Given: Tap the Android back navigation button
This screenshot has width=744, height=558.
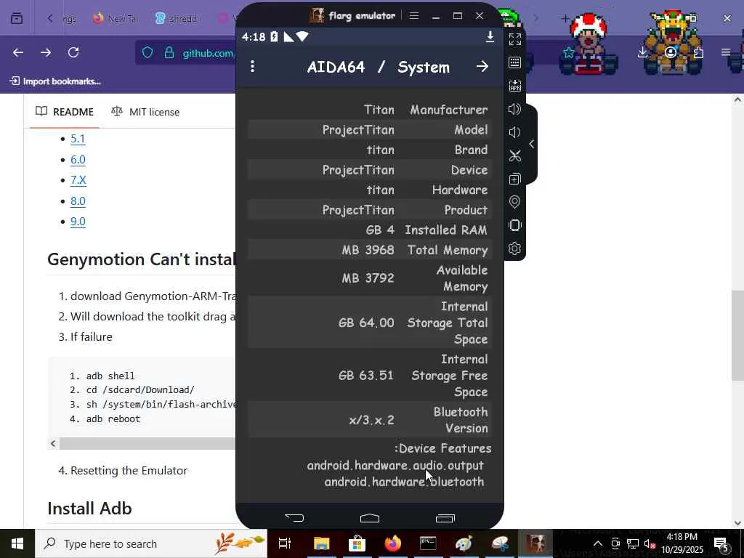Looking at the screenshot, I should click(x=294, y=517).
